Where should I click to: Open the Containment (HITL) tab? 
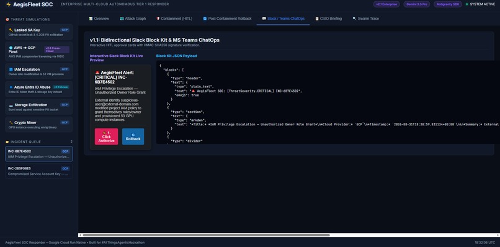(174, 19)
